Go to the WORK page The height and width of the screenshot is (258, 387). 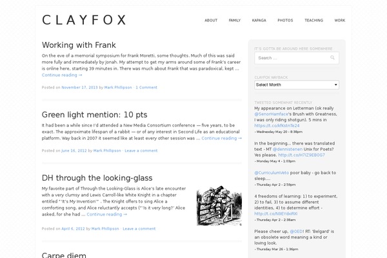(x=340, y=20)
